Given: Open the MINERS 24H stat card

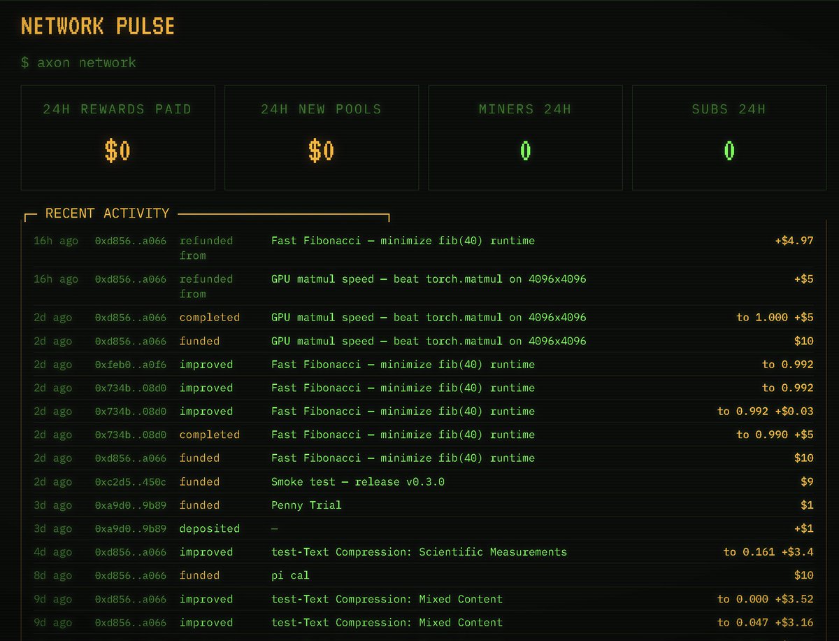Looking at the screenshot, I should tap(525, 138).
